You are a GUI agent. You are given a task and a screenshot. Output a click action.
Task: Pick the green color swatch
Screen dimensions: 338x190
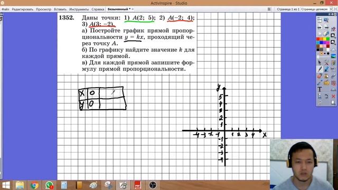click(328, 39)
